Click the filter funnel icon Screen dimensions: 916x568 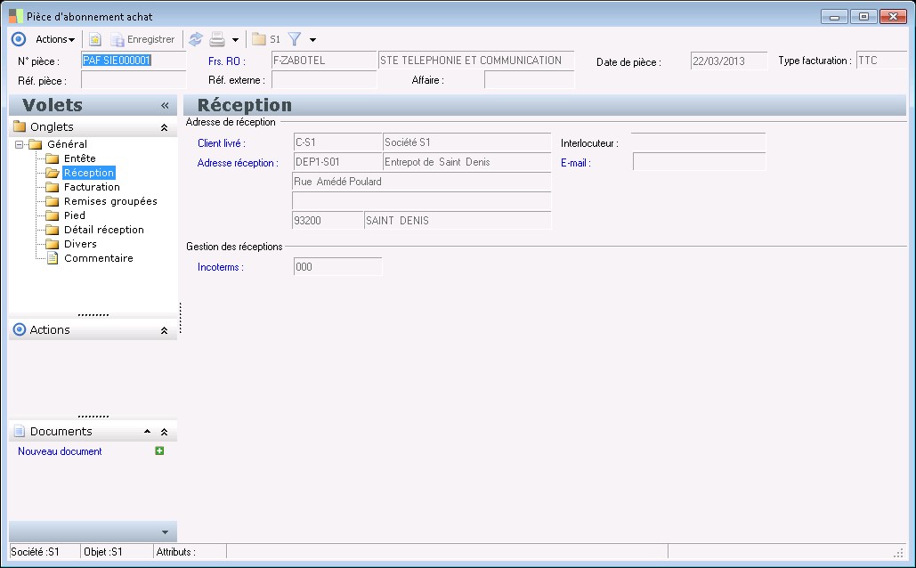[x=295, y=39]
